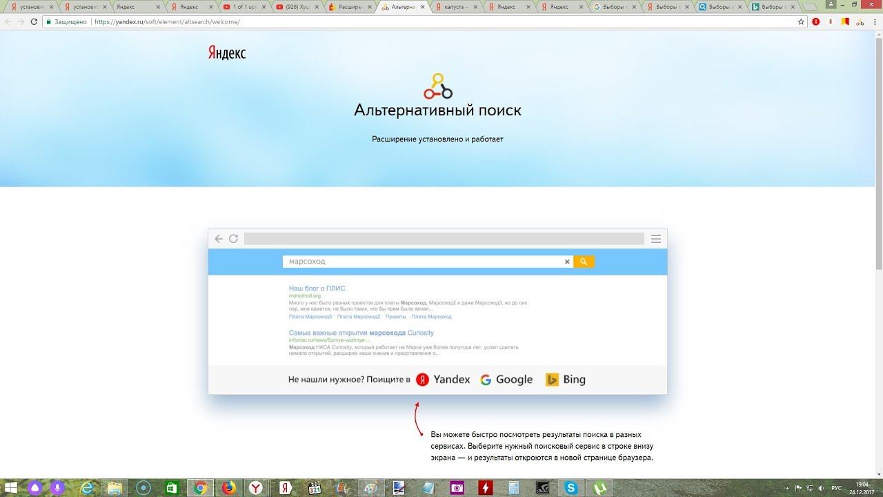
Task: Click the yellow search button in the illustration
Action: [584, 262]
